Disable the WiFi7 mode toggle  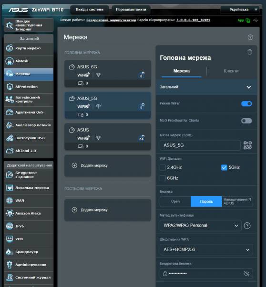[246, 104]
